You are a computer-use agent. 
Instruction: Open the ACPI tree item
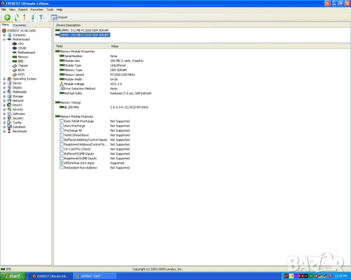pyautogui.click(x=21, y=74)
